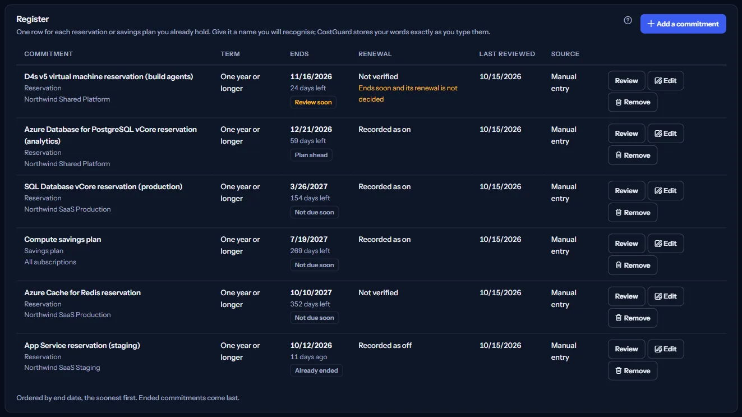Screen dimensions: 742x417
Task: Edit the Azure Cache for Redis reservation
Action: 666,296
